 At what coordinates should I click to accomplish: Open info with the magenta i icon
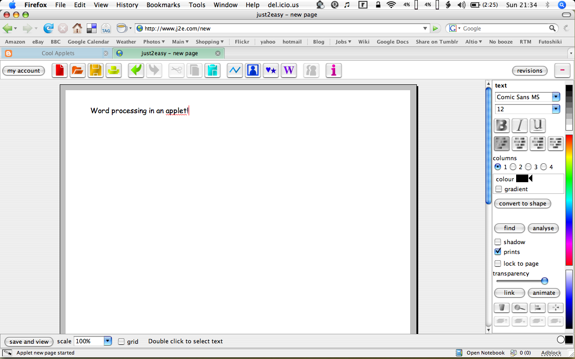tap(334, 70)
